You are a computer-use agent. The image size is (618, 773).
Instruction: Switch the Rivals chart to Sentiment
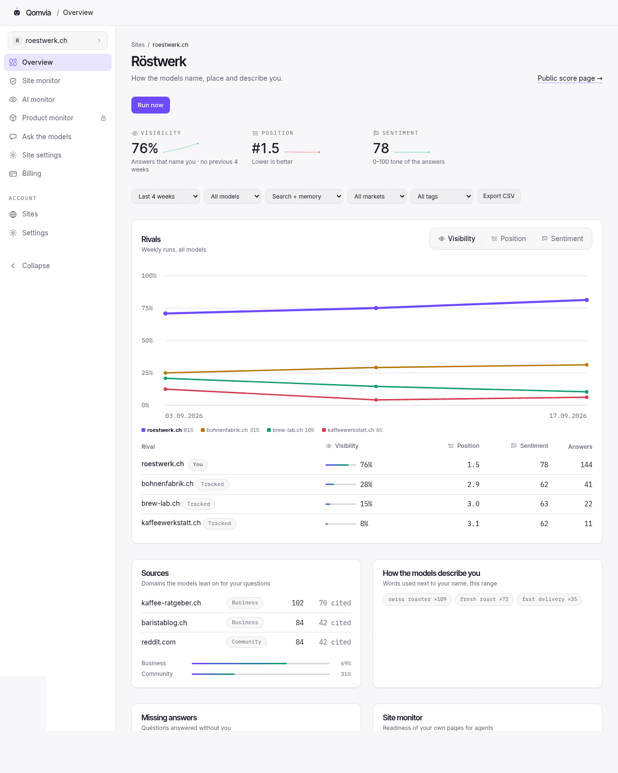pos(562,239)
